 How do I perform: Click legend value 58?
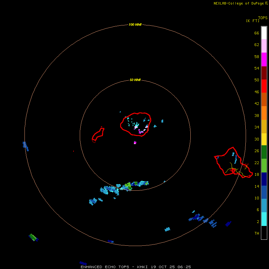257,56
